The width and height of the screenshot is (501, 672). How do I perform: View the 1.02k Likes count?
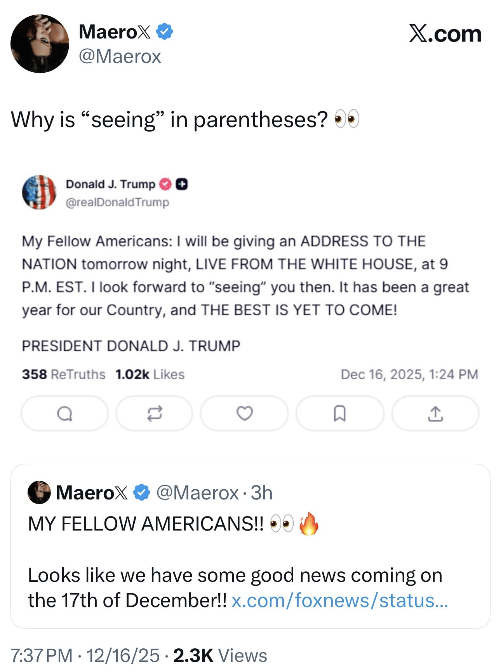pos(150,374)
